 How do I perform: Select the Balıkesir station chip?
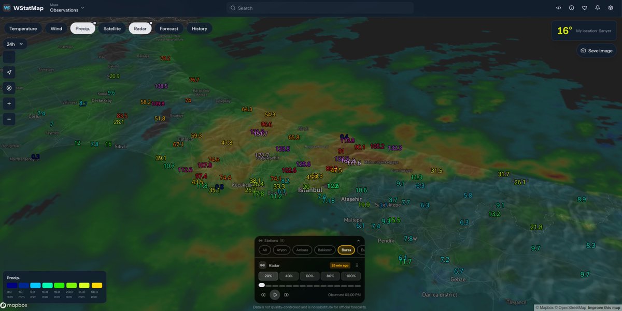pos(325,250)
